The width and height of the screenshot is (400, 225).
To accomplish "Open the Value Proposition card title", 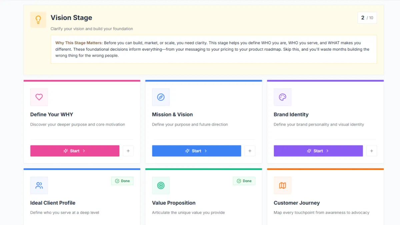I will pyautogui.click(x=174, y=203).
